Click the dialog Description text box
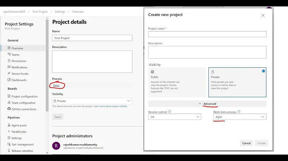Screen dimensions: 288x161 207,52
